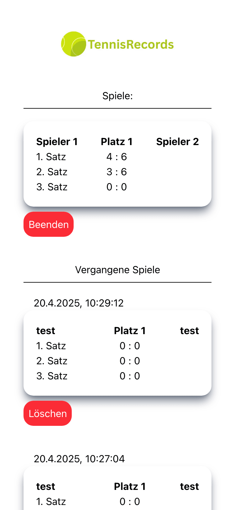Click the Vergangene Spiele section heading
235x510 pixels.
click(118, 270)
